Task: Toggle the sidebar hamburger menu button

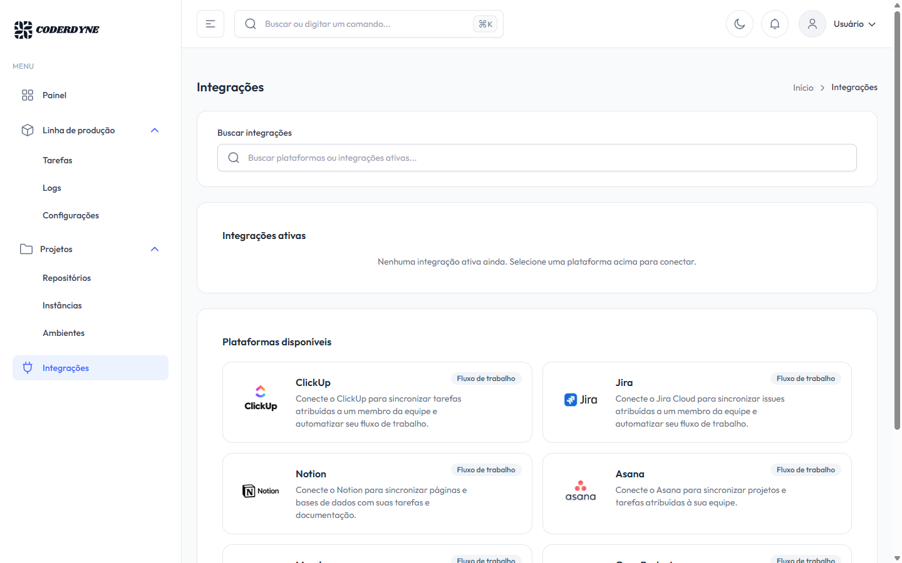Action: (x=210, y=24)
